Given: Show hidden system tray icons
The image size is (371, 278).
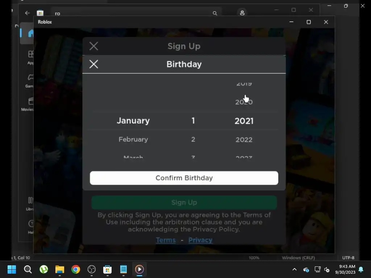Looking at the screenshot, I should click(x=295, y=269).
